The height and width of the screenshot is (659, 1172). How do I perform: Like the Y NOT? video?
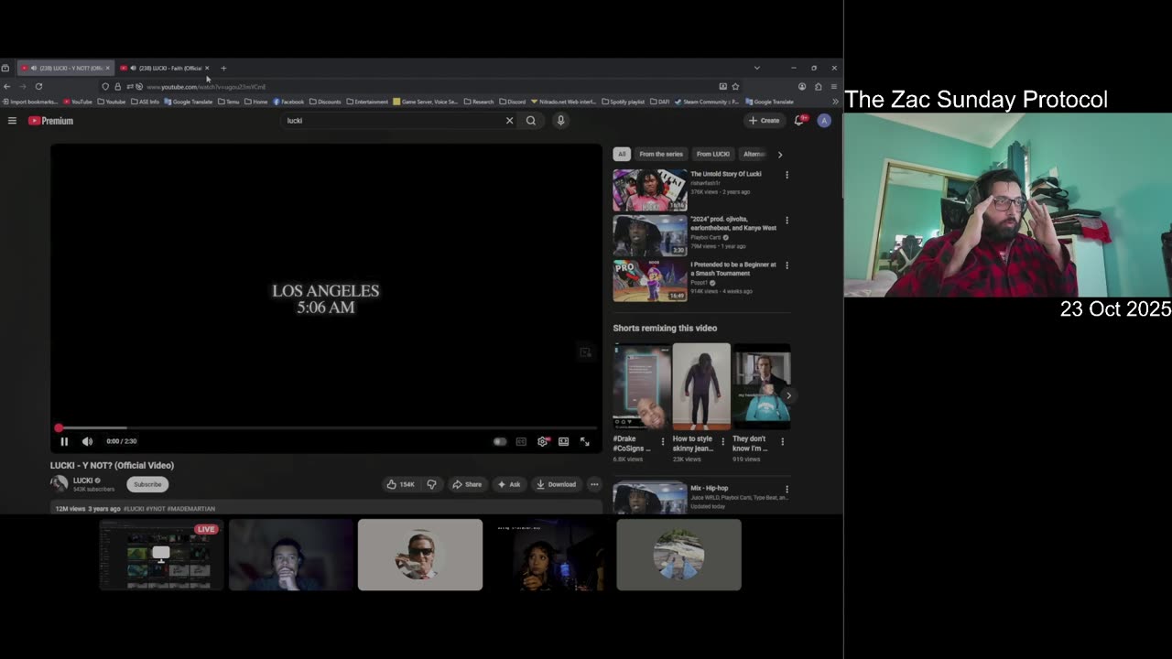401,484
